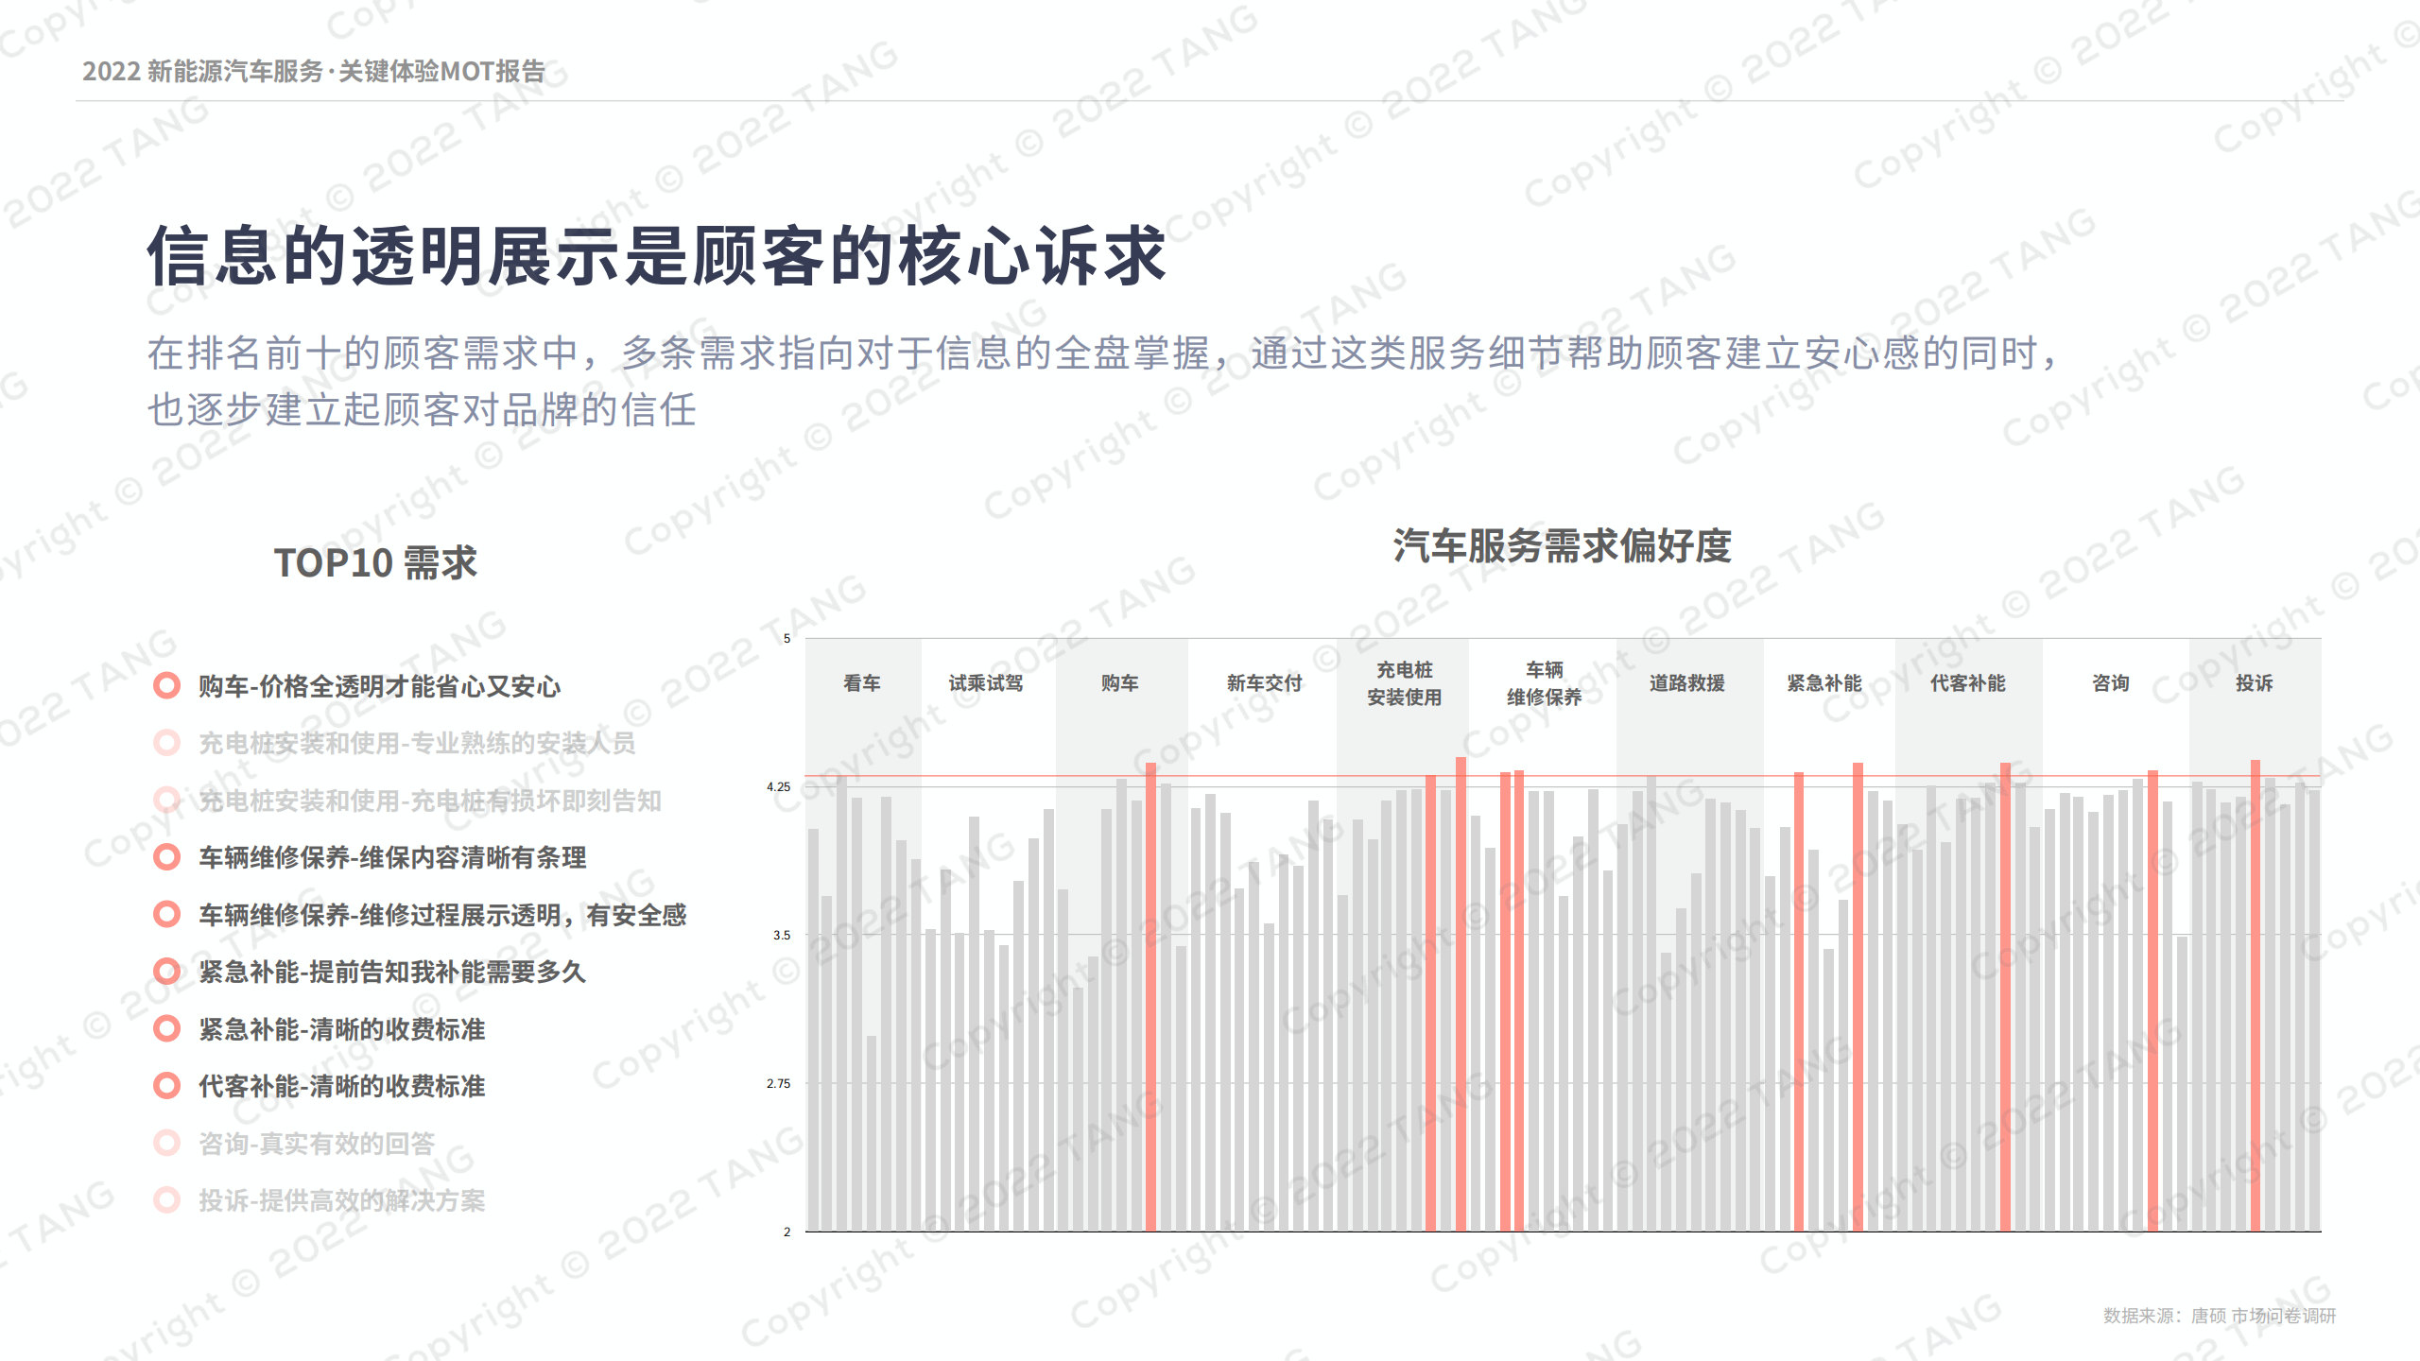Click the chart category label 充电桩安装使用
This screenshot has height=1361, width=2420.
click(1405, 683)
